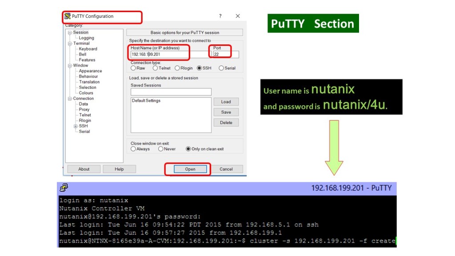Viewport: 455px width, 256px height.
Task: Set close window on exit to Always
Action: click(133, 149)
